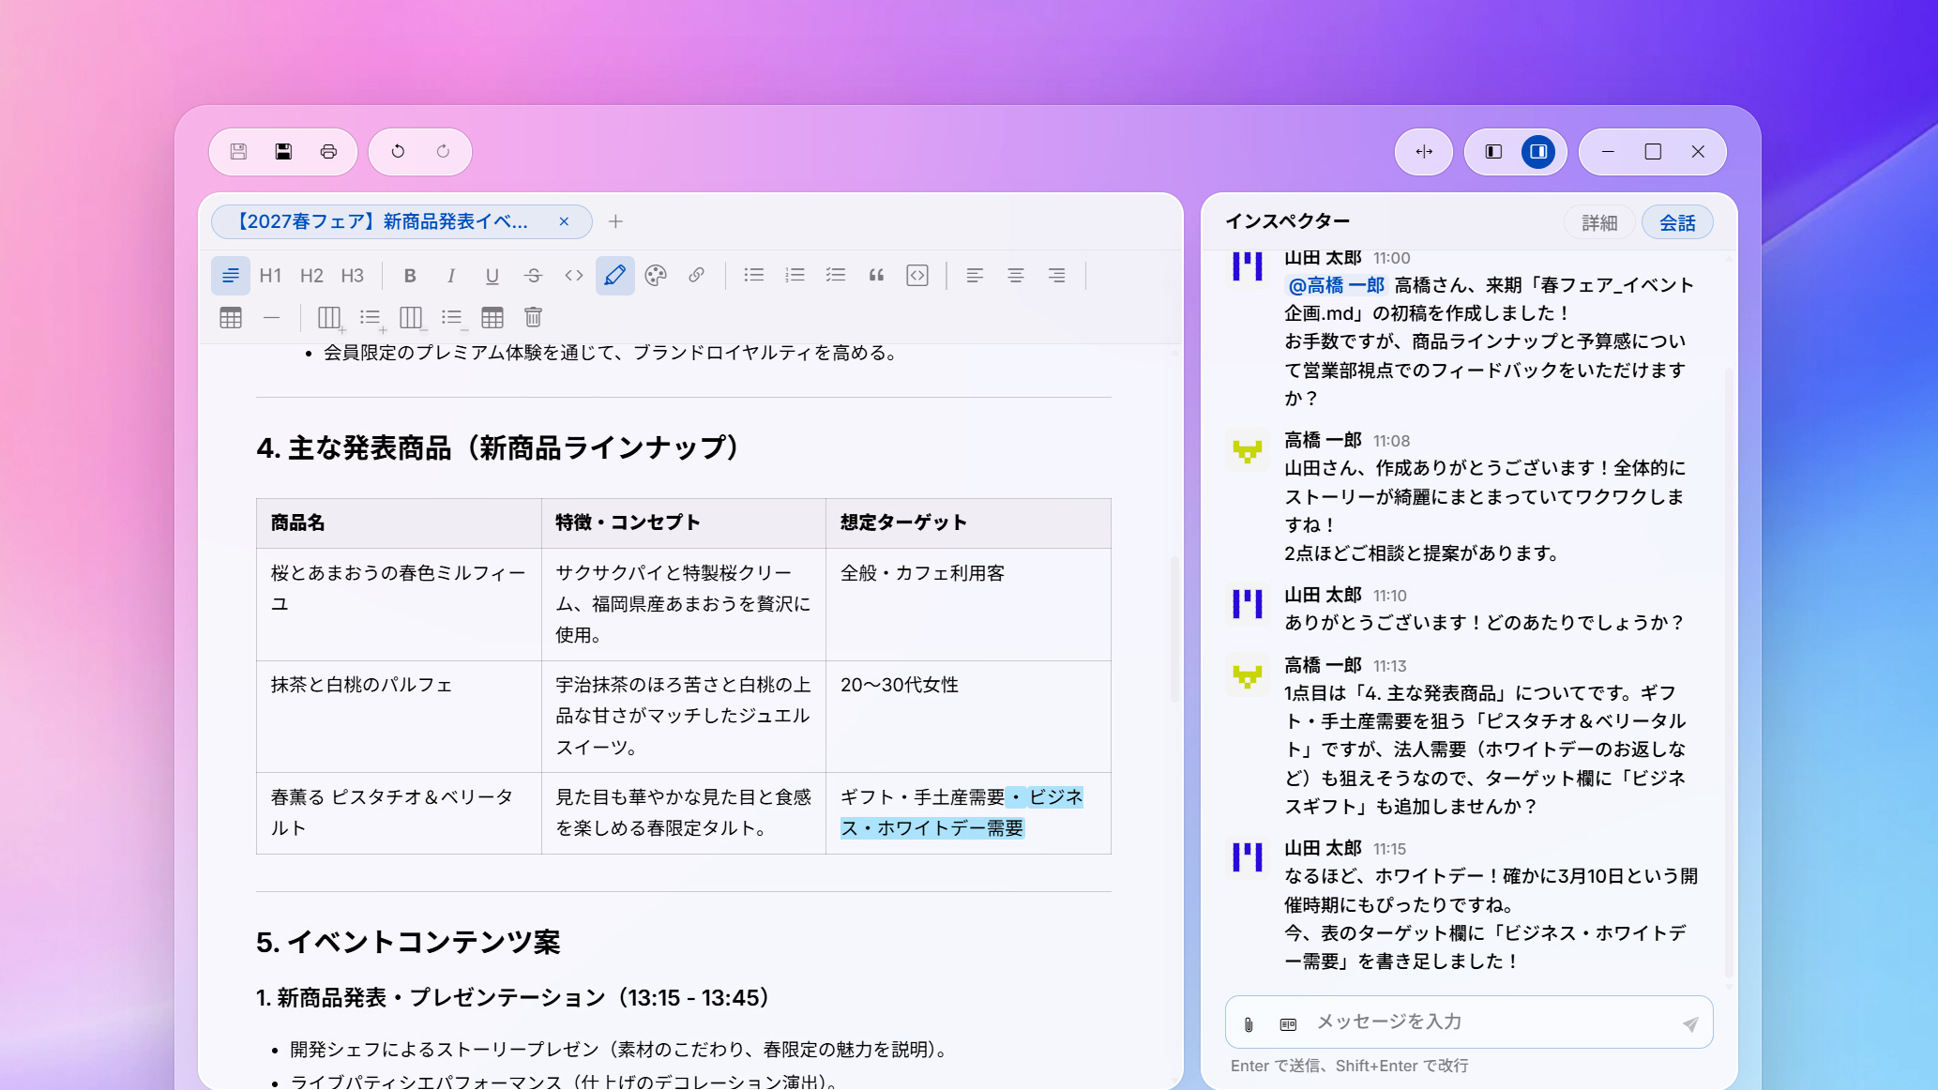Add a table column
The width and height of the screenshot is (1938, 1090).
[330, 317]
